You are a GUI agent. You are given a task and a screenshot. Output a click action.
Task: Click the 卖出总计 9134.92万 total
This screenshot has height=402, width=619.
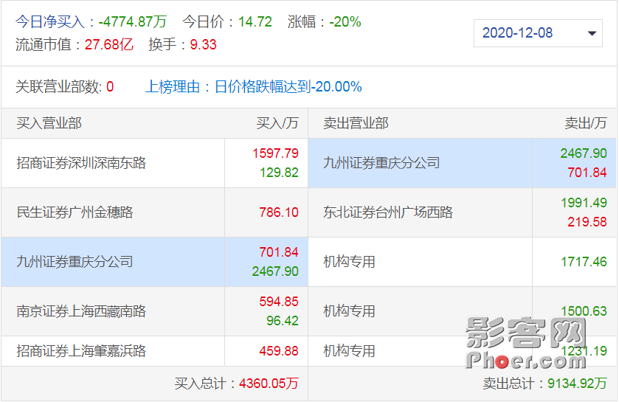point(544,383)
